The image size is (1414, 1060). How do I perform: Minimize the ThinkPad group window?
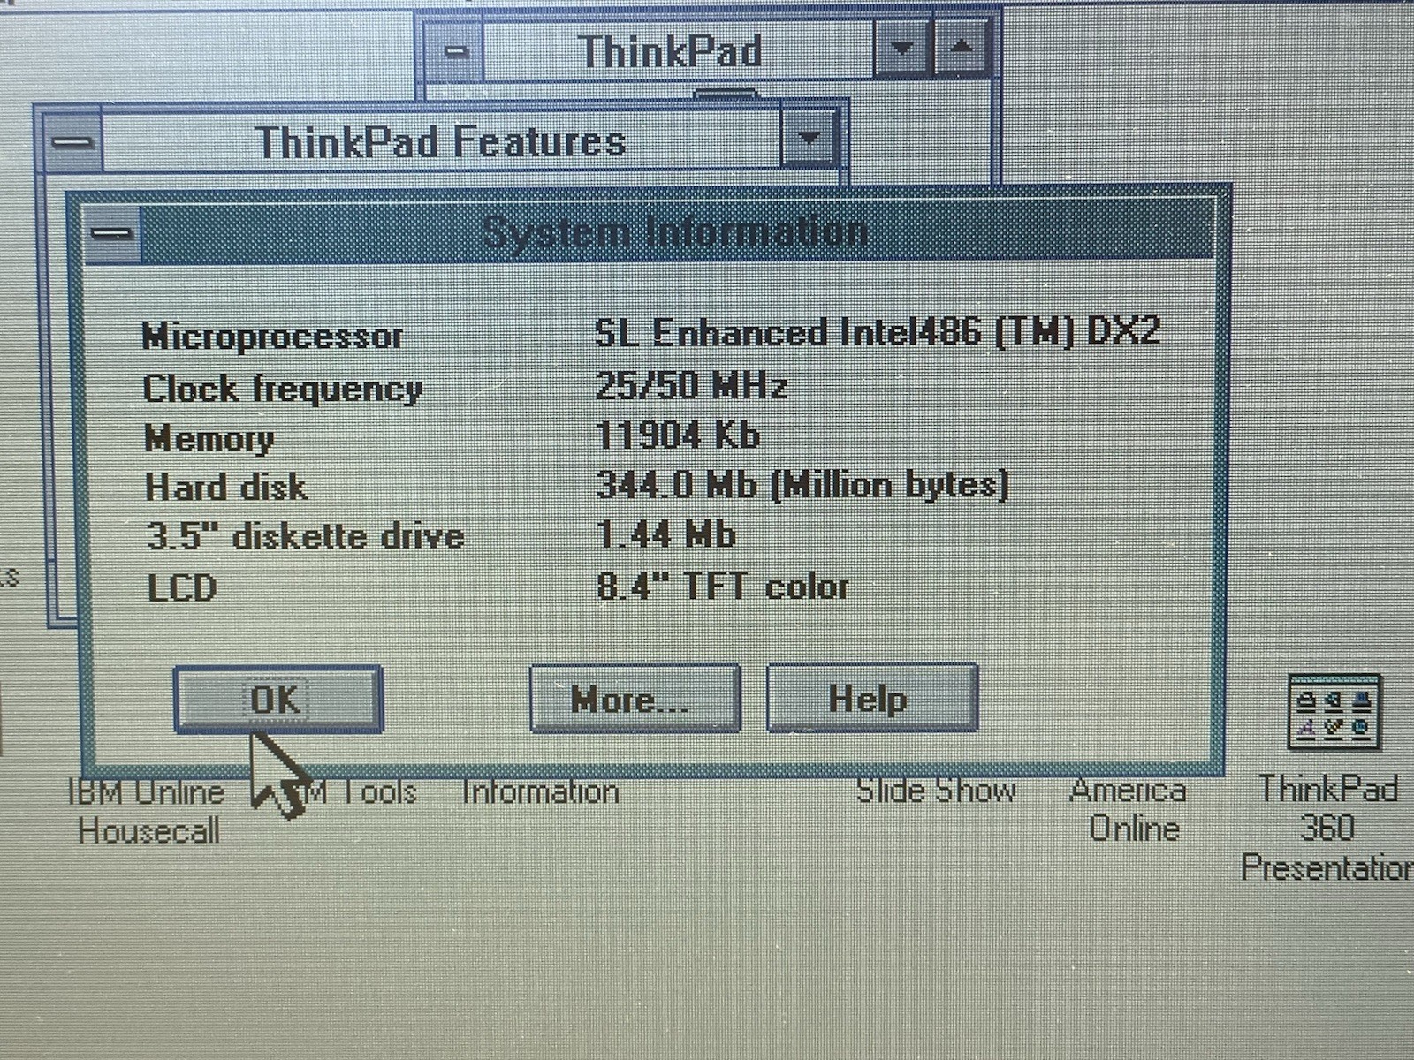[901, 48]
